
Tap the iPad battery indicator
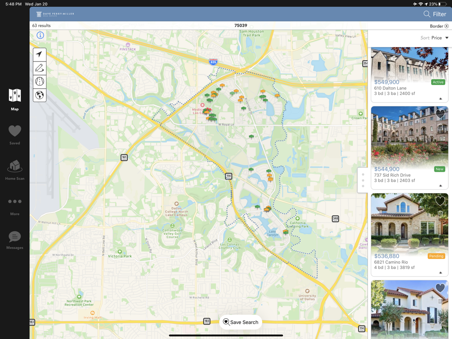pyautogui.click(x=443, y=4)
